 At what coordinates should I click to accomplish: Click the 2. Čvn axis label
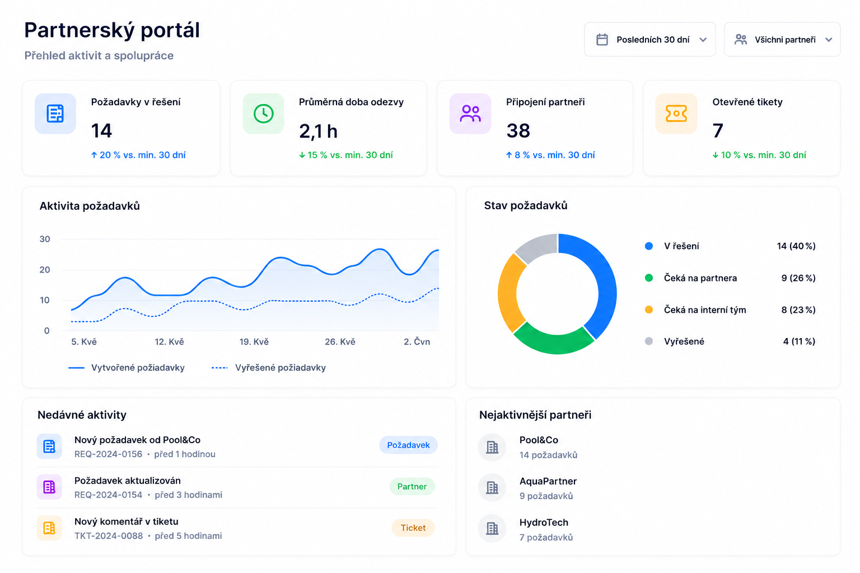point(417,342)
